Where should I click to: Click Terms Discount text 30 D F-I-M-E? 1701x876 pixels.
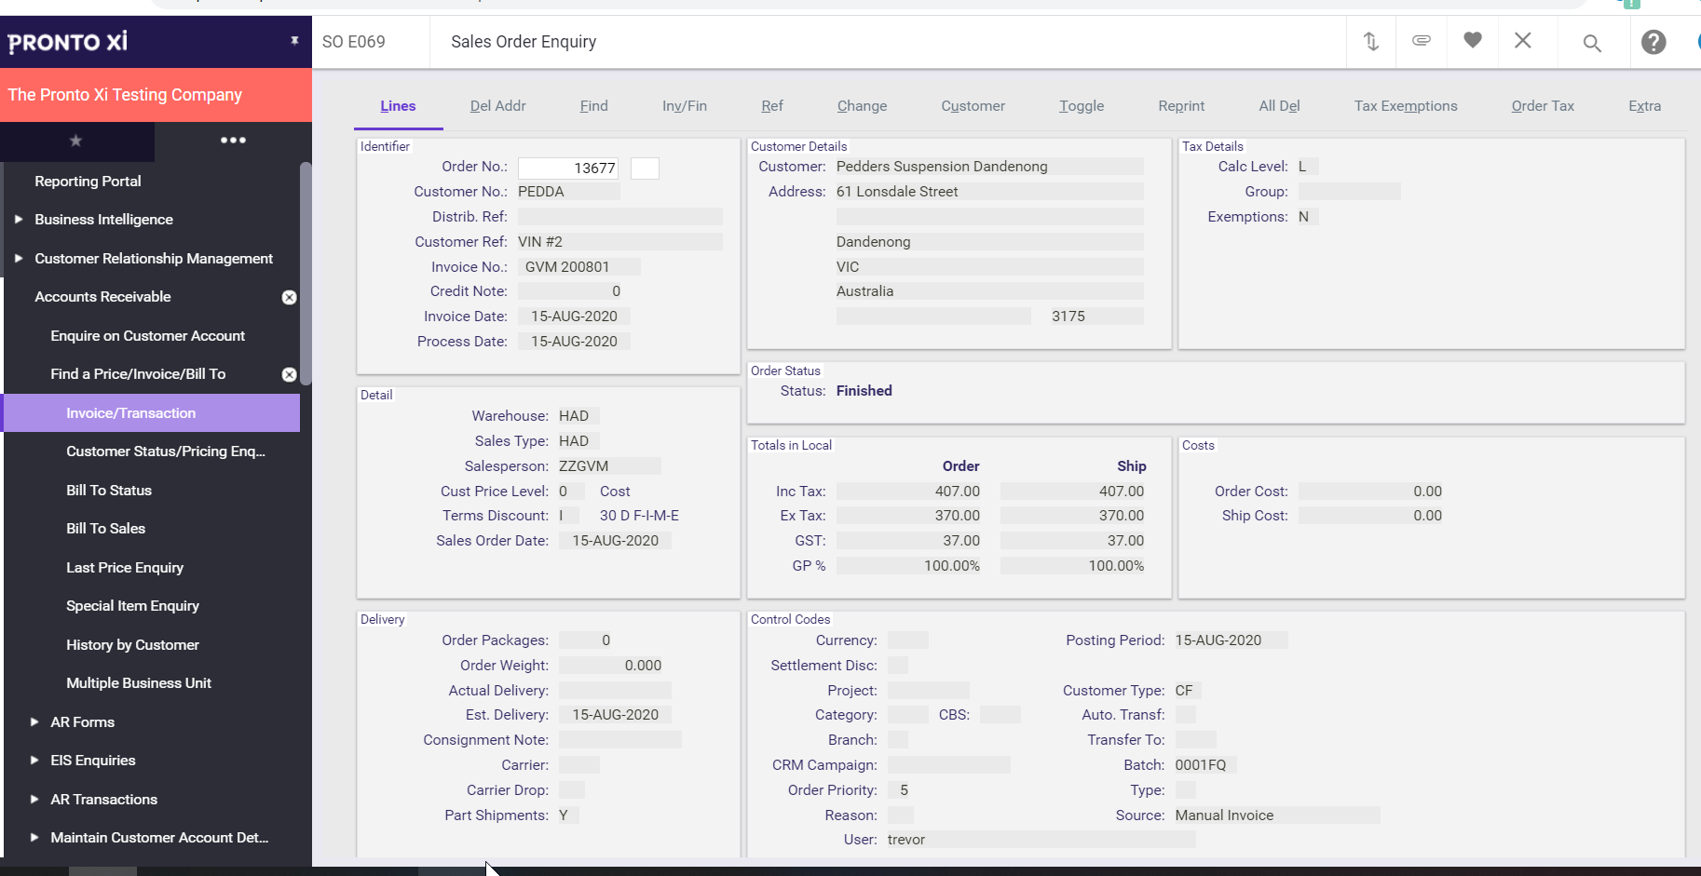(639, 516)
